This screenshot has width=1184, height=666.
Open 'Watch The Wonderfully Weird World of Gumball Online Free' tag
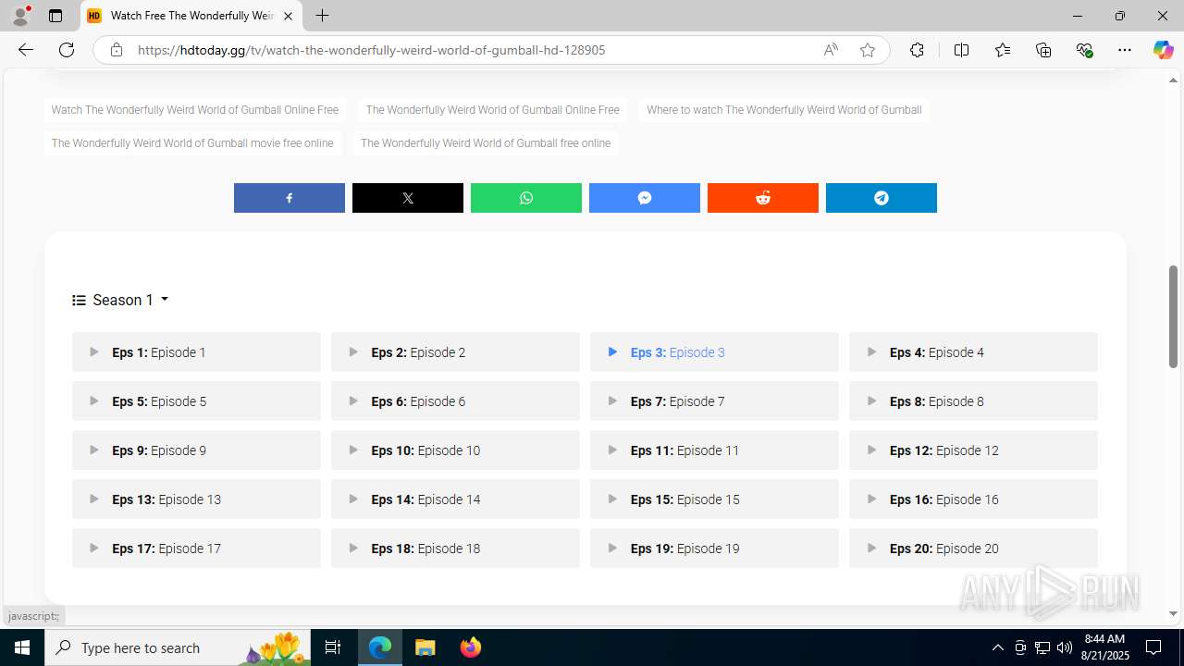[x=195, y=110]
